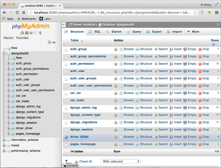Screen dimensions: 221x168
Task: Open the Import tab
Action: (x=174, y=32)
